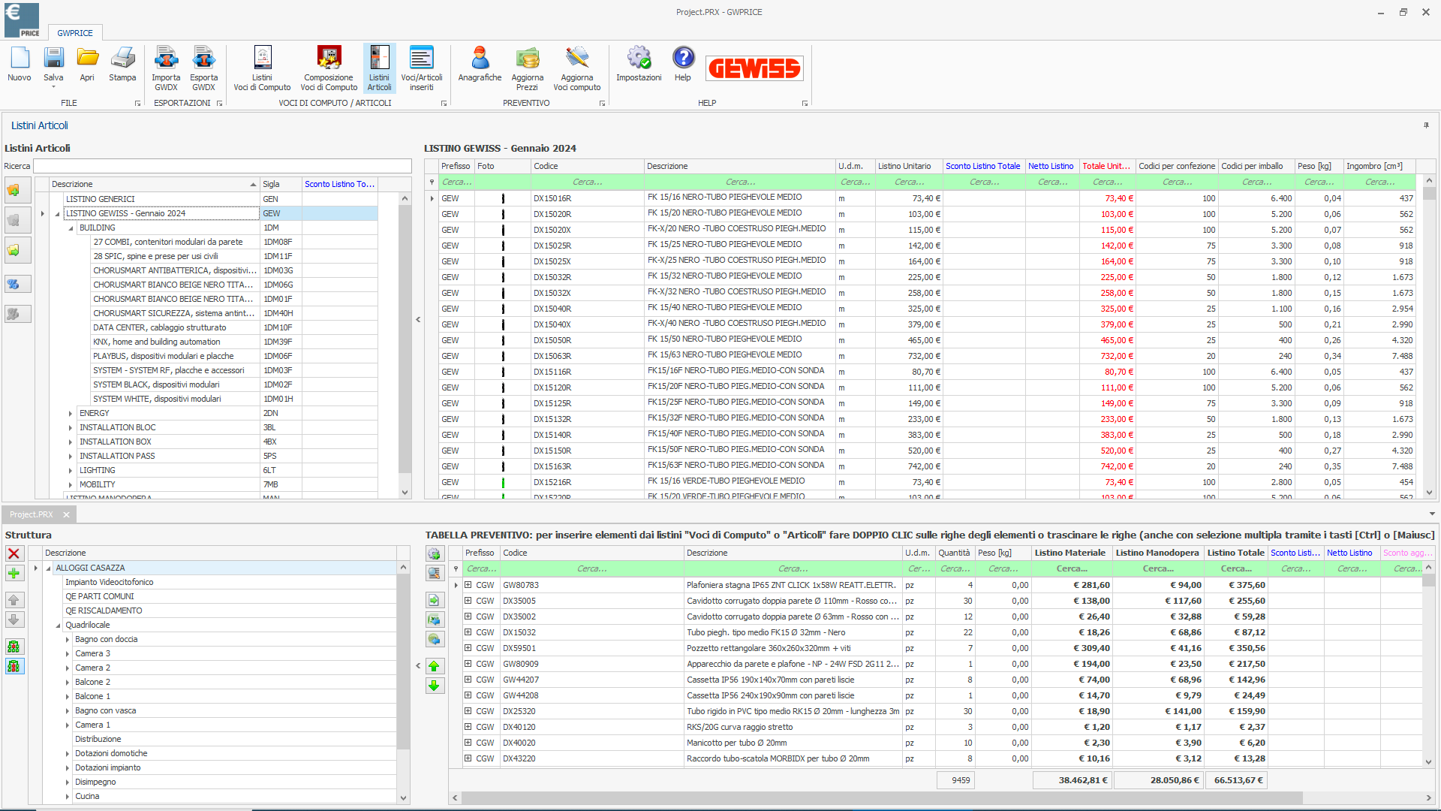Open Composizione Voci di Computo

coord(329,68)
